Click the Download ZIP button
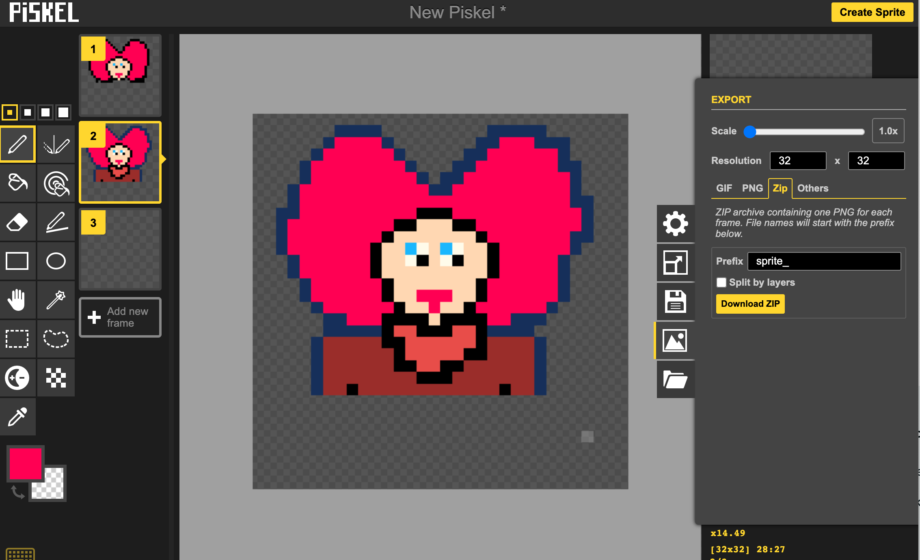Viewport: 920px width, 560px height. 750,304
